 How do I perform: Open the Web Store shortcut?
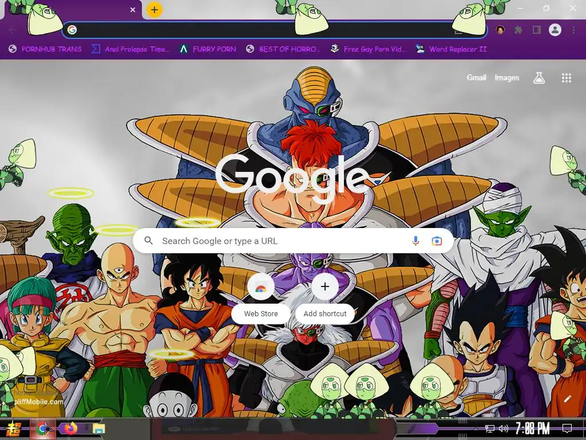[261, 298]
